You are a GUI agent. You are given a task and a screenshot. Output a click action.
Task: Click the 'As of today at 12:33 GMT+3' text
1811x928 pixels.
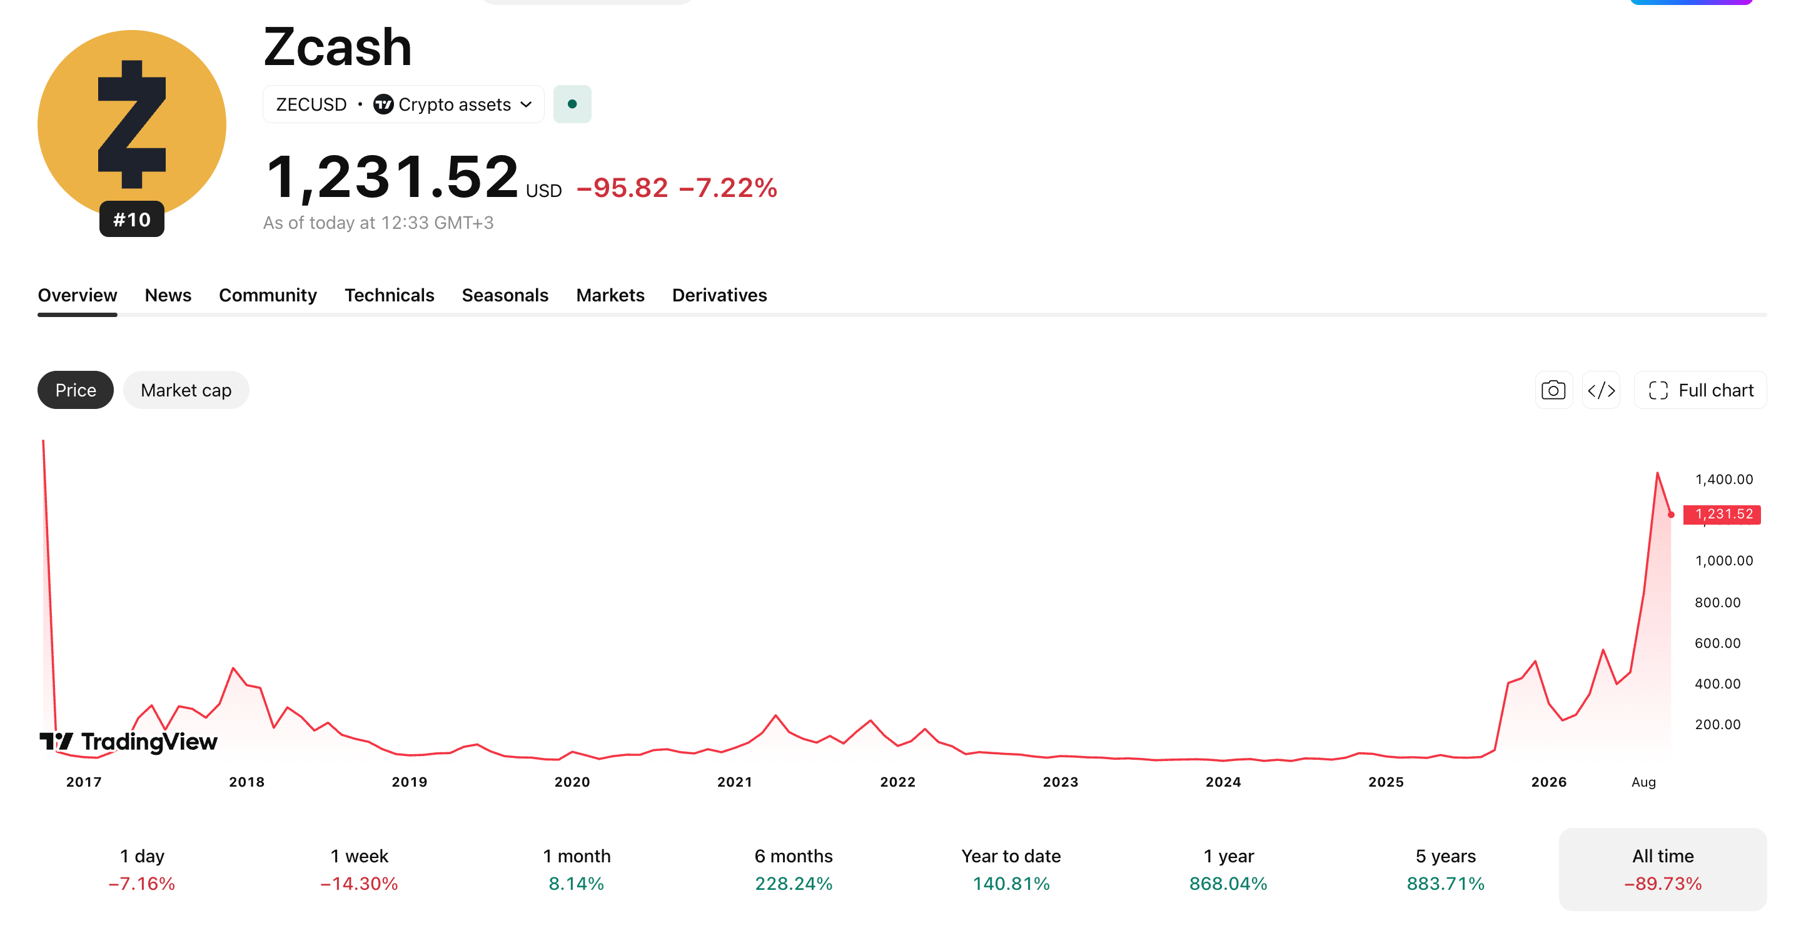[x=378, y=223]
